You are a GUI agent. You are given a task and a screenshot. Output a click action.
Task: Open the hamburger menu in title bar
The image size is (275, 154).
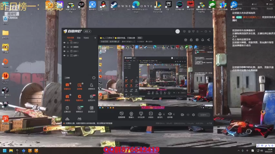tap(197, 31)
